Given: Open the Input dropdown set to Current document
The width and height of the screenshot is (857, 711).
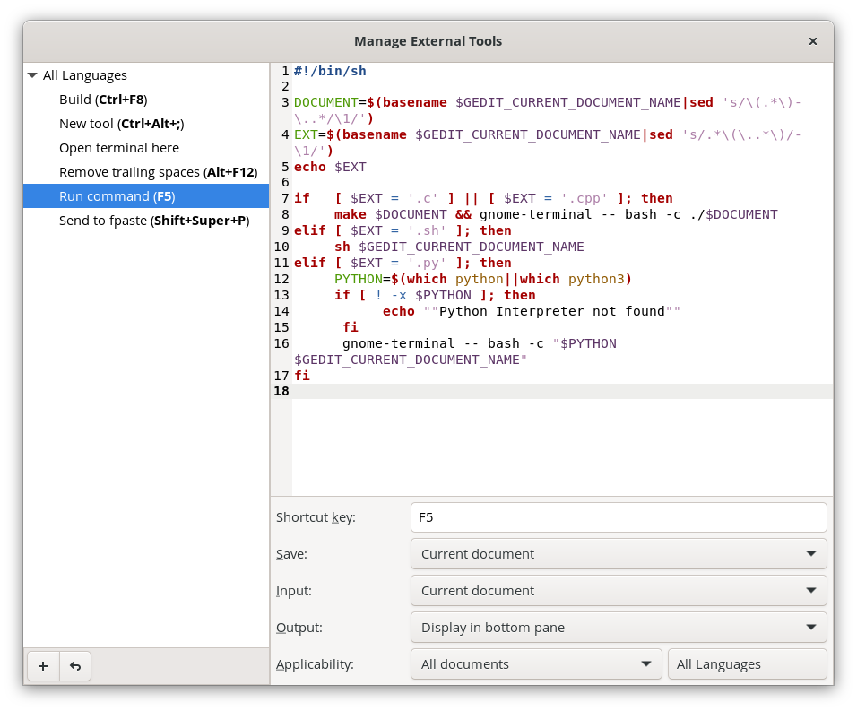Looking at the screenshot, I should point(619,590).
